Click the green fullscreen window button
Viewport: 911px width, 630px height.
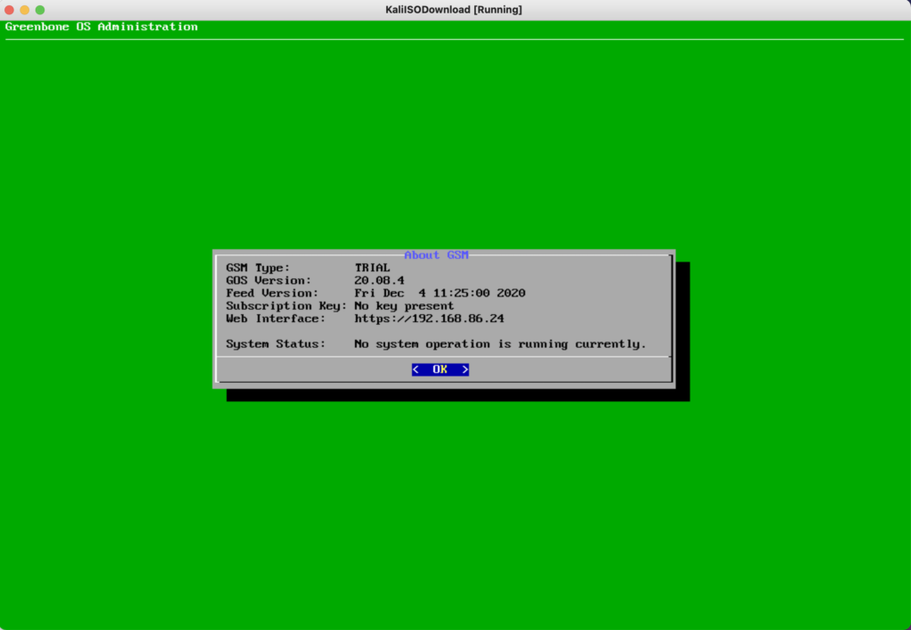[x=40, y=10]
